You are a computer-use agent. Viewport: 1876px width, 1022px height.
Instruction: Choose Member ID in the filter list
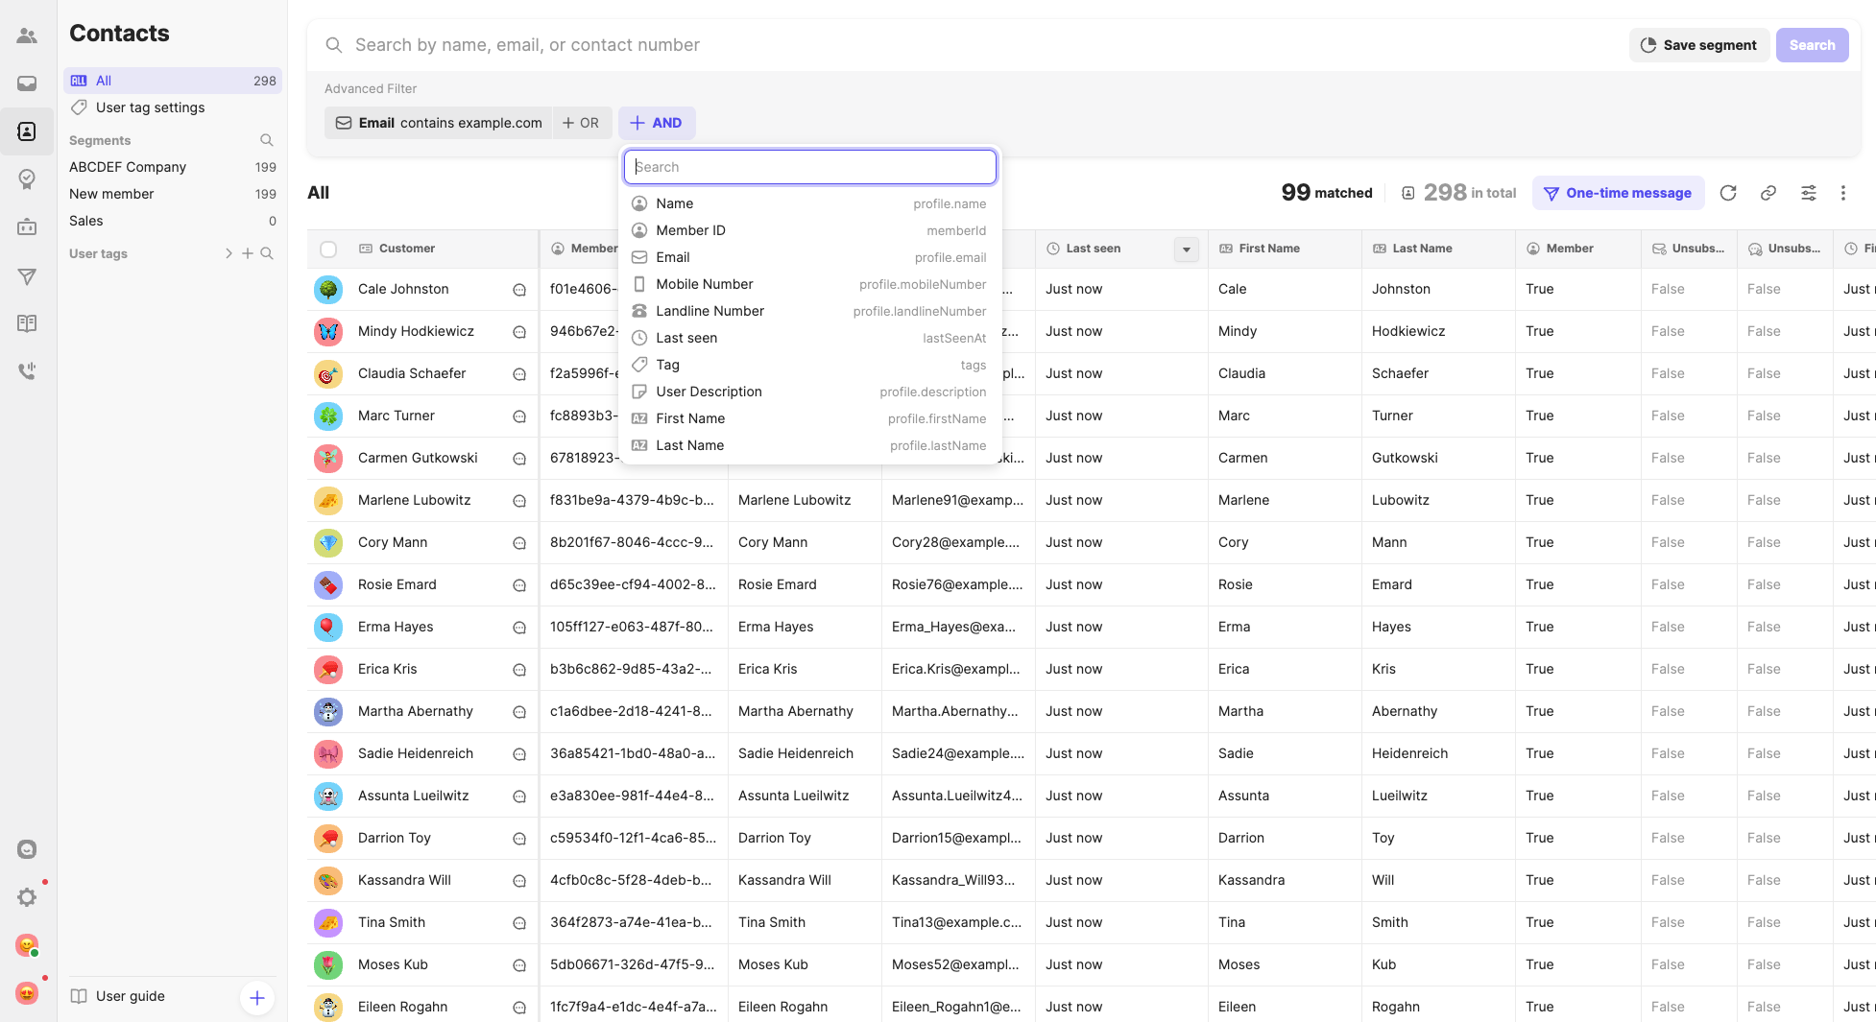pos(809,230)
